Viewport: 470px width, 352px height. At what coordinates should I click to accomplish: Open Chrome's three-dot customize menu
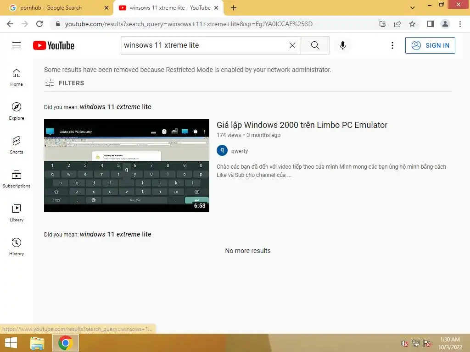[x=460, y=24]
